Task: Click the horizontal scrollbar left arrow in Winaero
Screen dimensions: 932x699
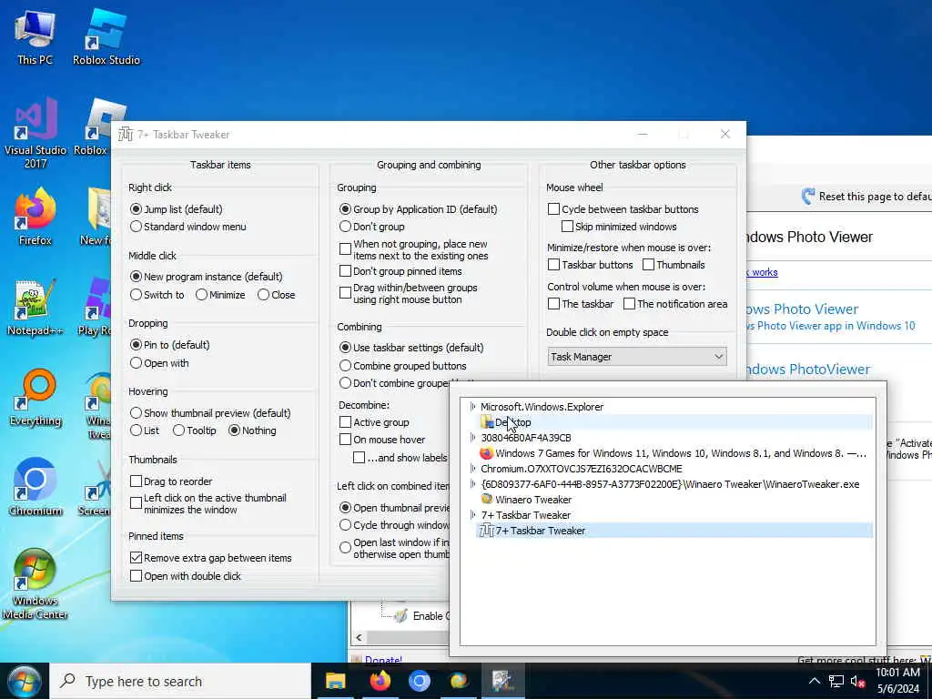Action: tap(359, 637)
